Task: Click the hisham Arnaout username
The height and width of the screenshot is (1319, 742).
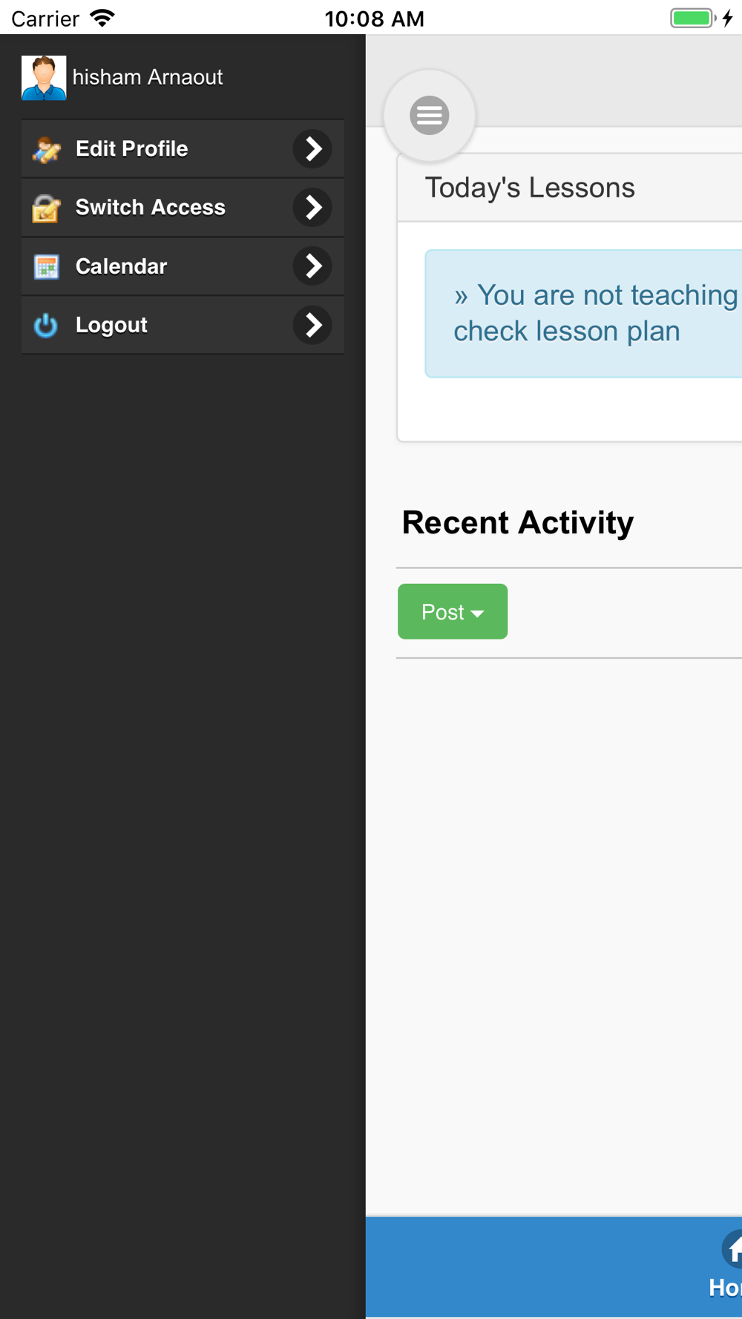Action: (x=148, y=77)
